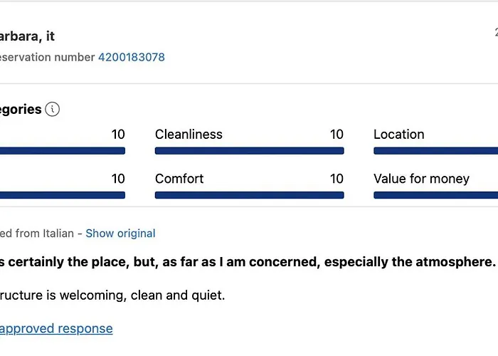Click the translated from Italian notice
Viewport: 498px width, 356px height.
pos(40,234)
